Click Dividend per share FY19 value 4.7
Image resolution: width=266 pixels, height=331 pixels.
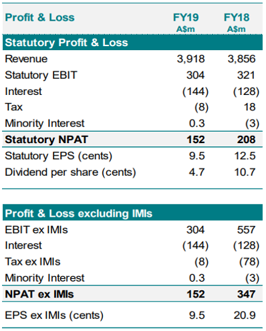(196, 173)
